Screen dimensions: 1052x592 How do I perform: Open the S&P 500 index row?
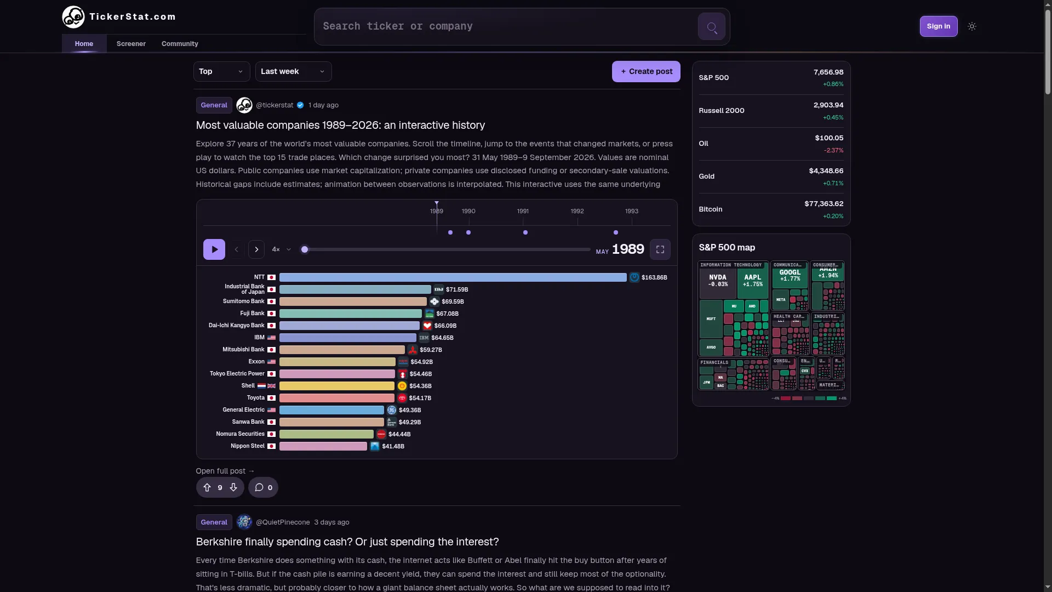point(771,78)
